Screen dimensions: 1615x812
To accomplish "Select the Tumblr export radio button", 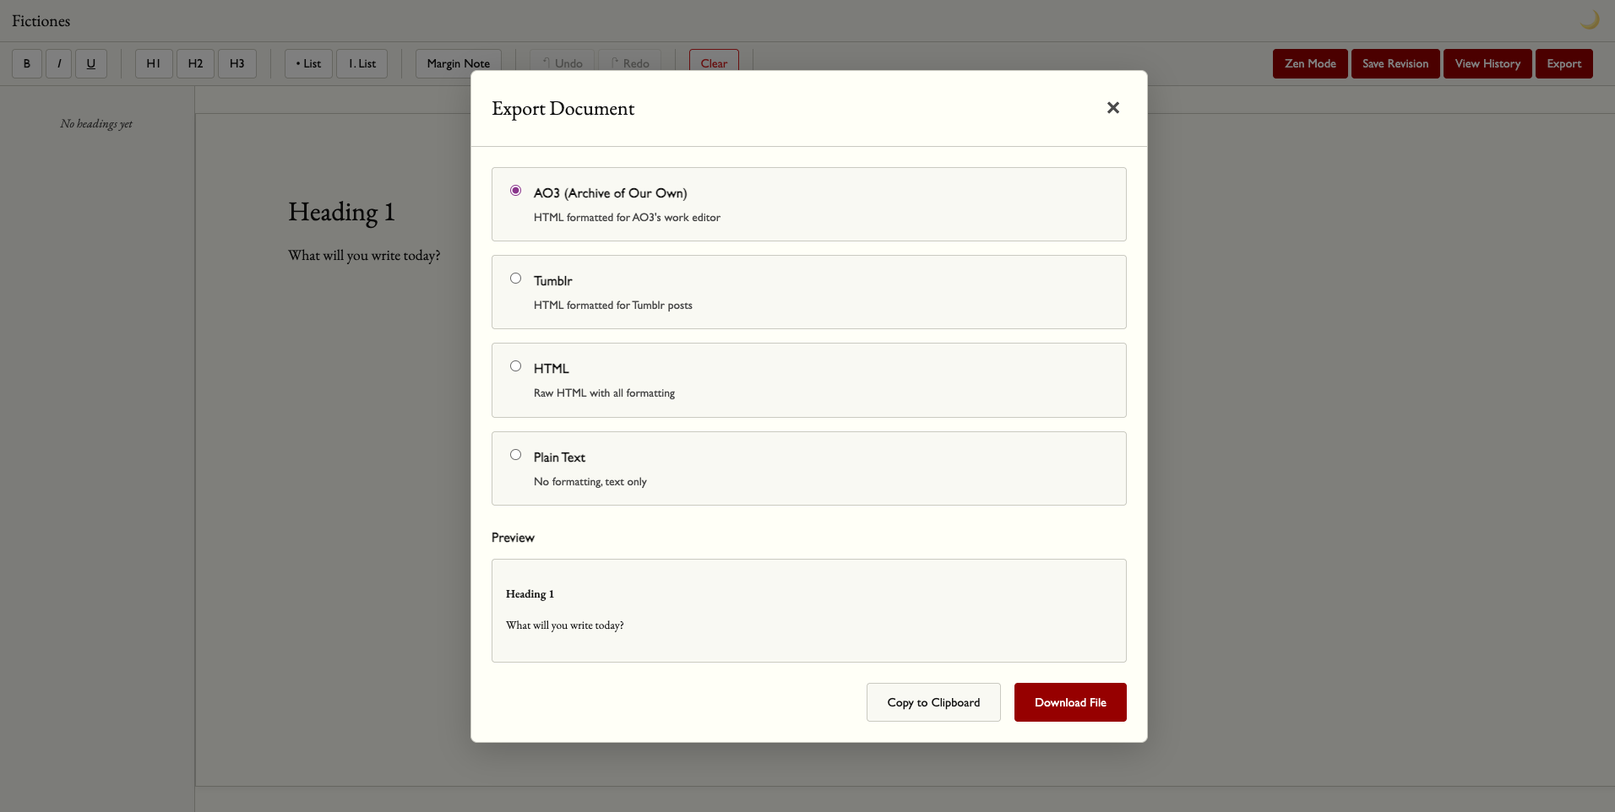I will click(515, 279).
